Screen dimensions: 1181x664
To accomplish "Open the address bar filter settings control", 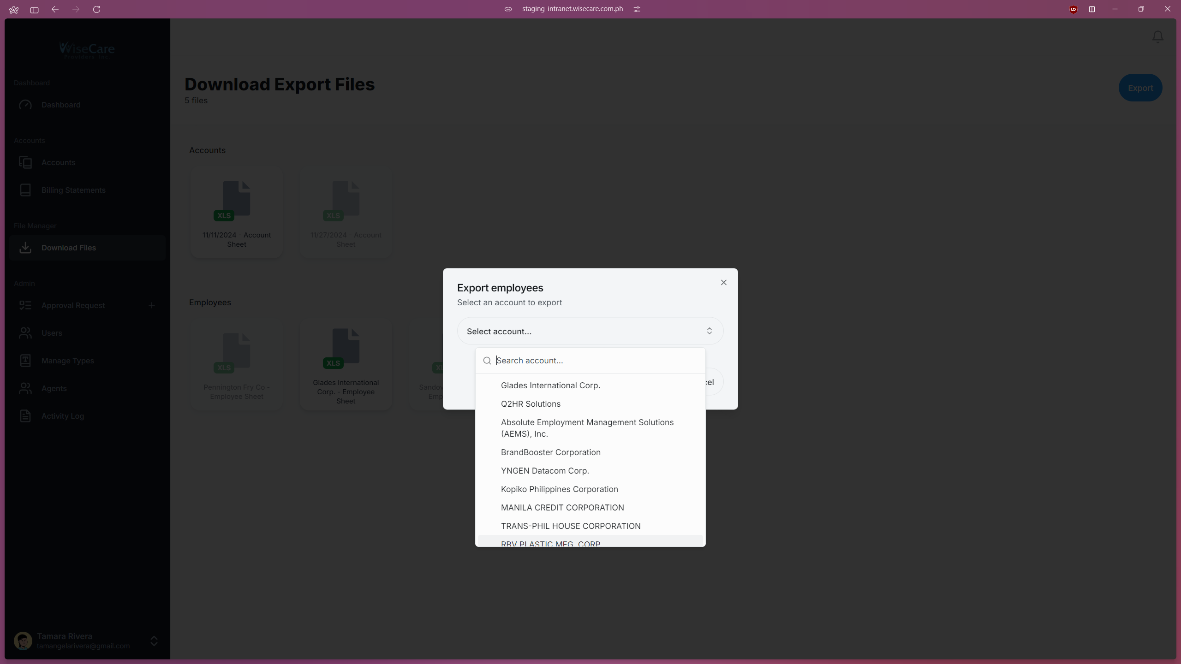I will [637, 9].
